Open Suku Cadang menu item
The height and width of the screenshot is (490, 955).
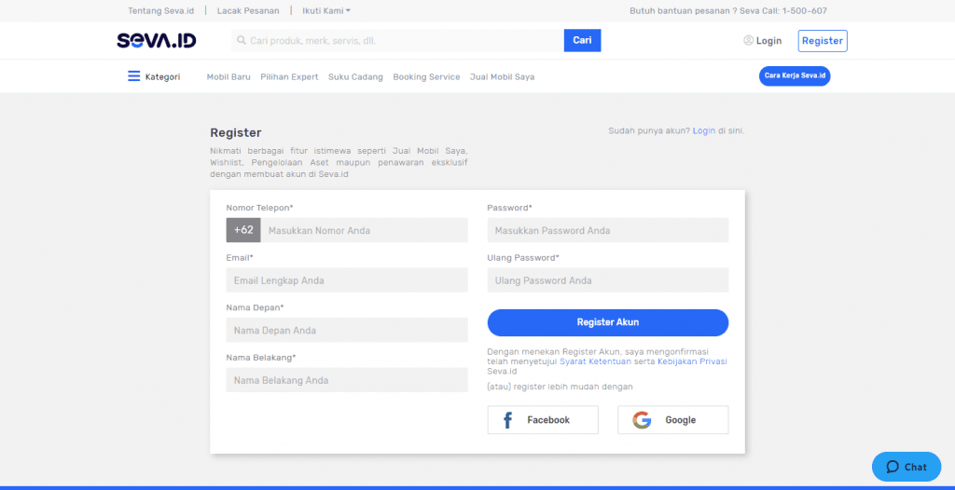point(355,76)
